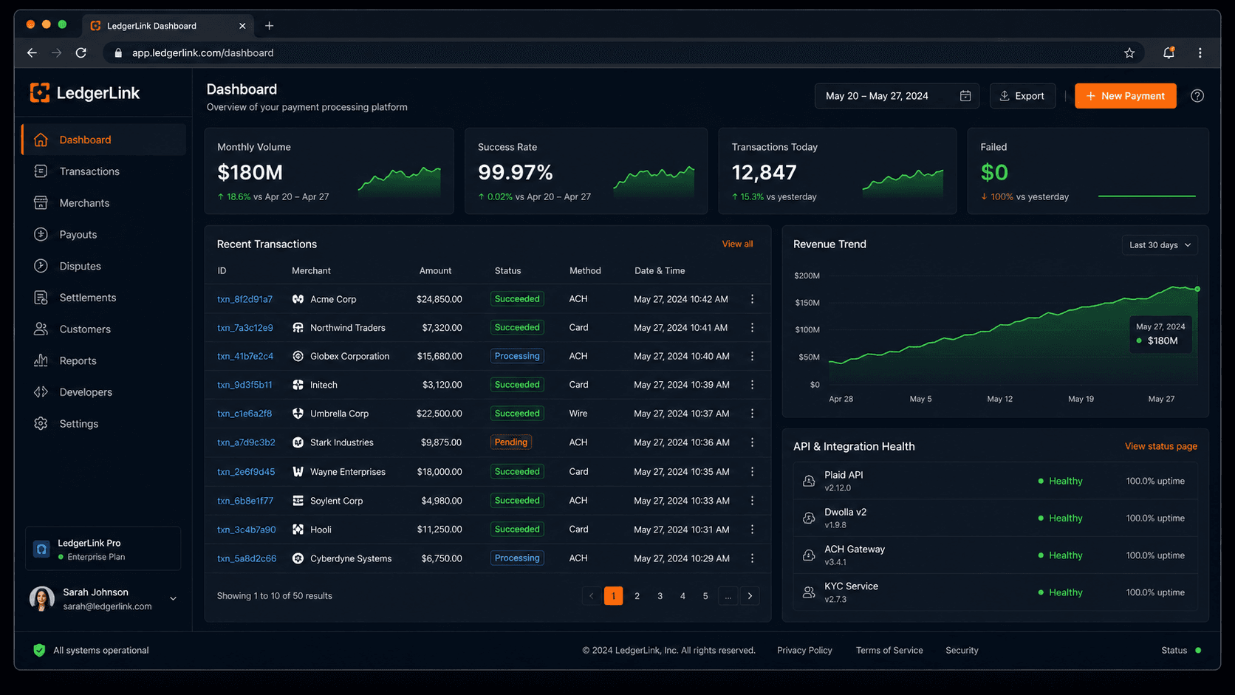Open row actions for Cyberdyne Systems transaction
Screen dimensions: 1235x695
752,558
